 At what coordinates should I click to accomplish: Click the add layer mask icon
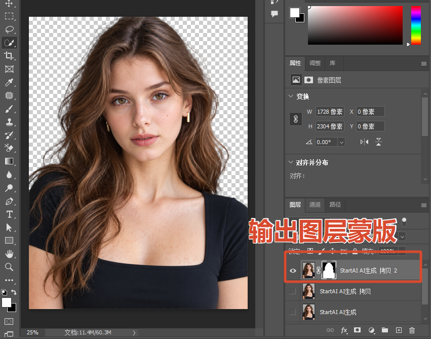[x=358, y=330]
